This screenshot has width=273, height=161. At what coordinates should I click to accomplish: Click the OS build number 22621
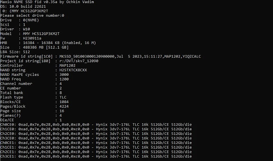click(40, 7)
